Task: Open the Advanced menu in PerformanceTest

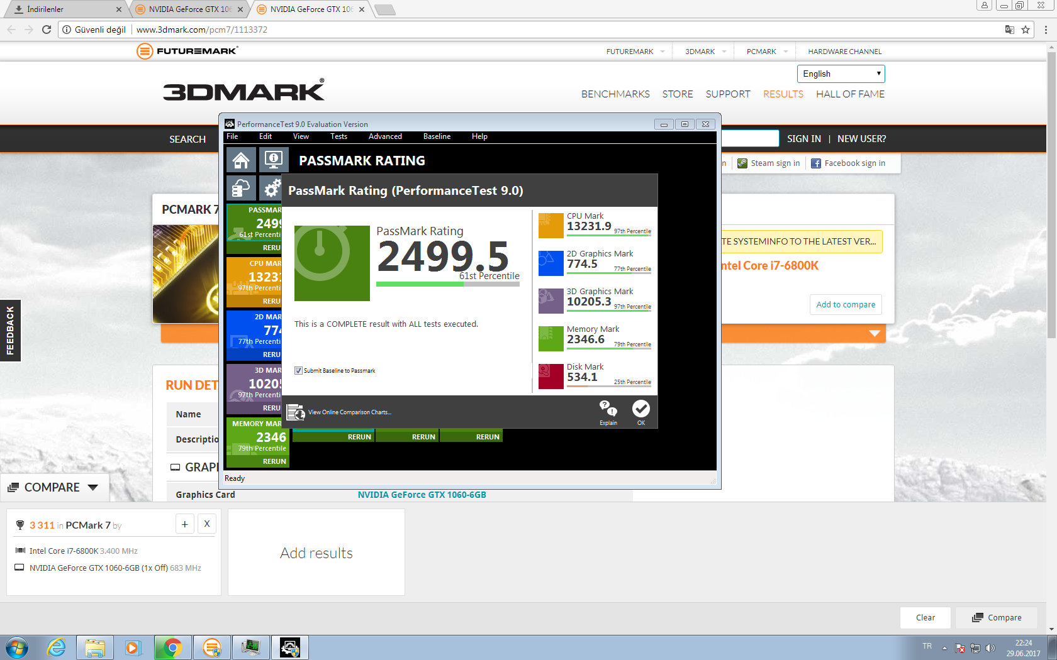Action: point(385,136)
